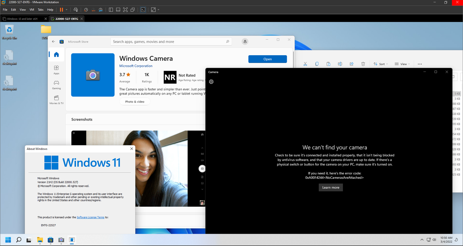This screenshot has height=246, width=463.
Task: Open the Windows Start menu
Action: point(8,239)
